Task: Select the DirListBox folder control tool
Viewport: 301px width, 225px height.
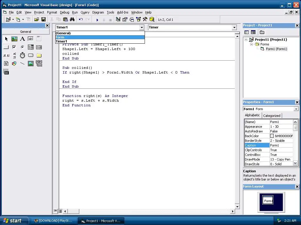Action: click(x=39, y=55)
